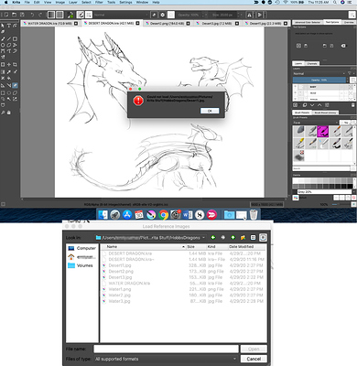Toggle horizontal mirror tool

250,15
